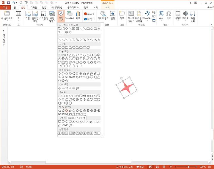The image size is (214, 169).
Task: Click the 그림 (Picture) insert icon
Action: [x=28, y=15]
